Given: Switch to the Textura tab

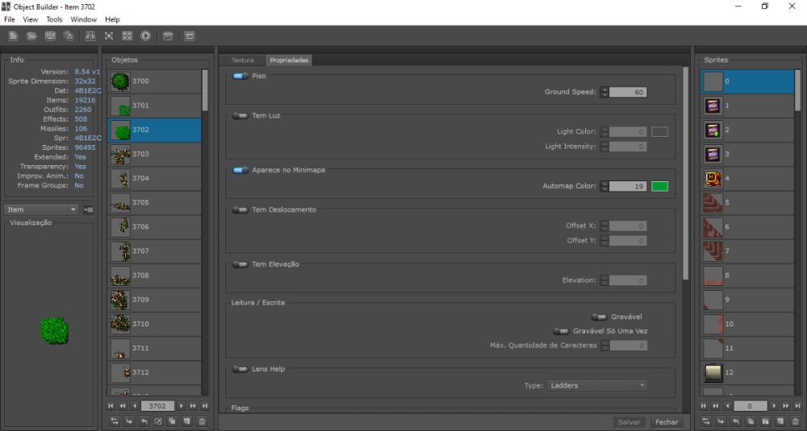Looking at the screenshot, I should (242, 60).
